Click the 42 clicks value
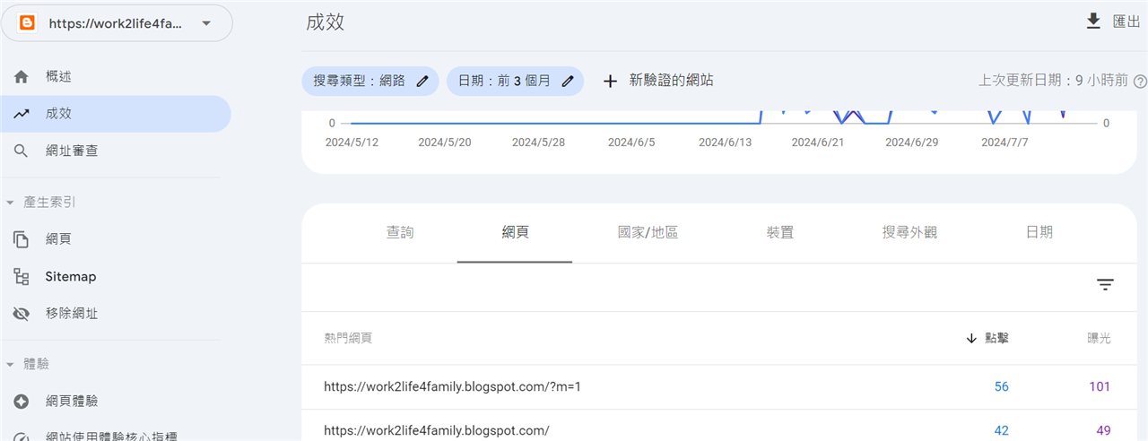The width and height of the screenshot is (1148, 441). click(1001, 431)
